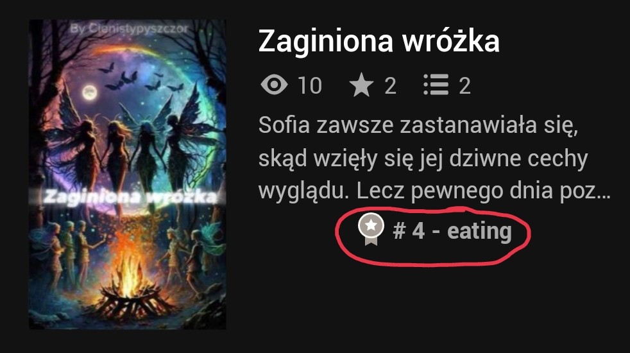This screenshot has height=353, width=630.
Task: Click the list parts icon
Action: pos(436,85)
